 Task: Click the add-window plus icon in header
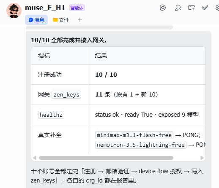click(x=192, y=8)
